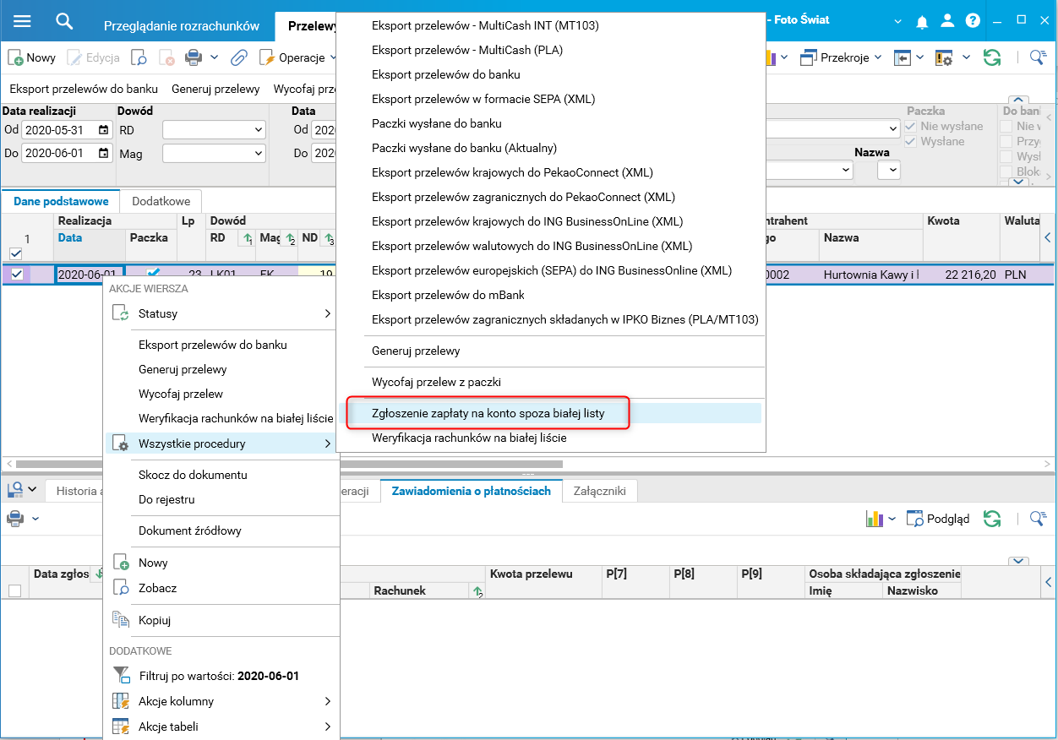1058x740 pixels.
Task: Click the search icon in lower panel toolbar
Action: coord(1038,518)
